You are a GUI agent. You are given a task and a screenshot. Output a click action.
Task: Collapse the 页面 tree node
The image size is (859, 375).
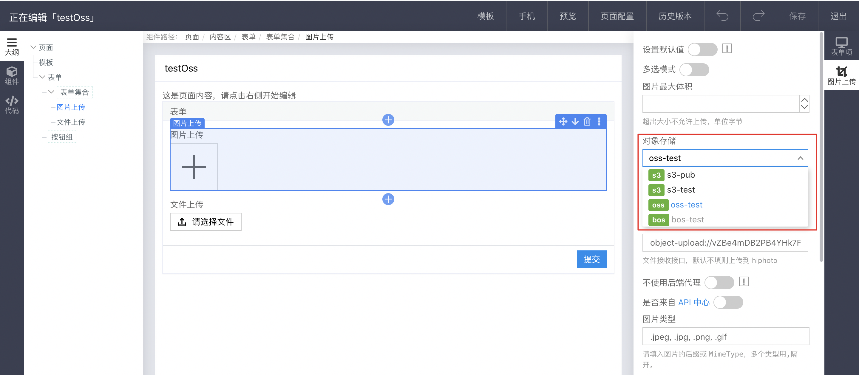(x=33, y=47)
